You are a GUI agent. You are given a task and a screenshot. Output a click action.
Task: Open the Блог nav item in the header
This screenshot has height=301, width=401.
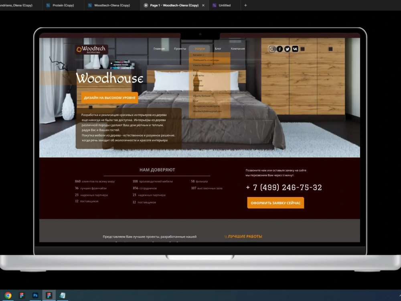click(x=218, y=49)
